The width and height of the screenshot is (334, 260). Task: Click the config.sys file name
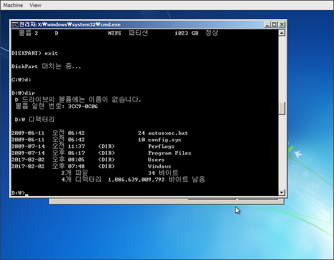[165, 140]
